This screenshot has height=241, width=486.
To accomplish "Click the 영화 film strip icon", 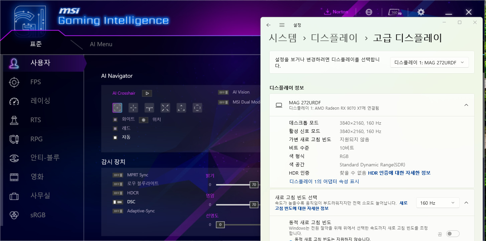I will point(14,177).
